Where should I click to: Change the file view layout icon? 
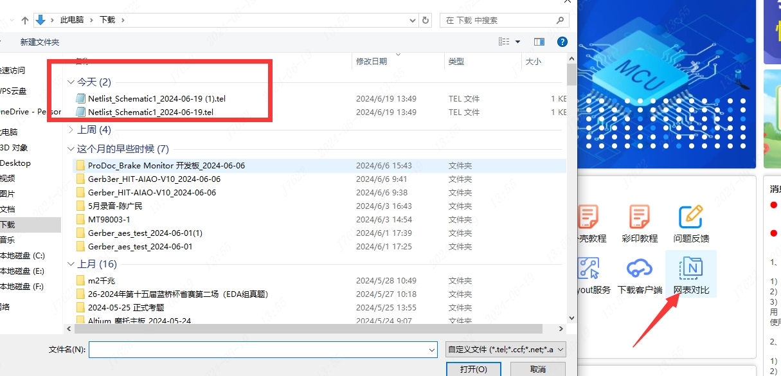tap(505, 42)
